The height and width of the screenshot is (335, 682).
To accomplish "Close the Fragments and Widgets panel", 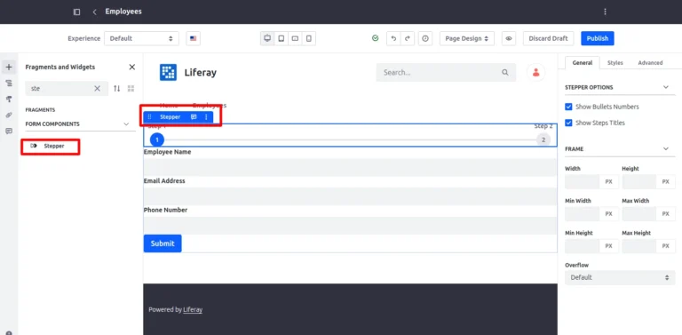I will pyautogui.click(x=131, y=67).
